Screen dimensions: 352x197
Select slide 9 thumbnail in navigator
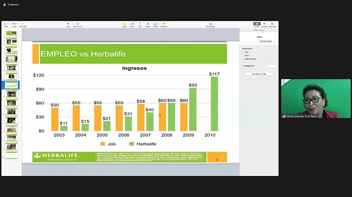(x=11, y=103)
